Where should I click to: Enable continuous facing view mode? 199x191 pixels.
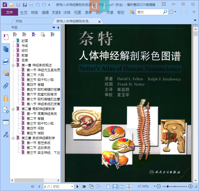129,187
